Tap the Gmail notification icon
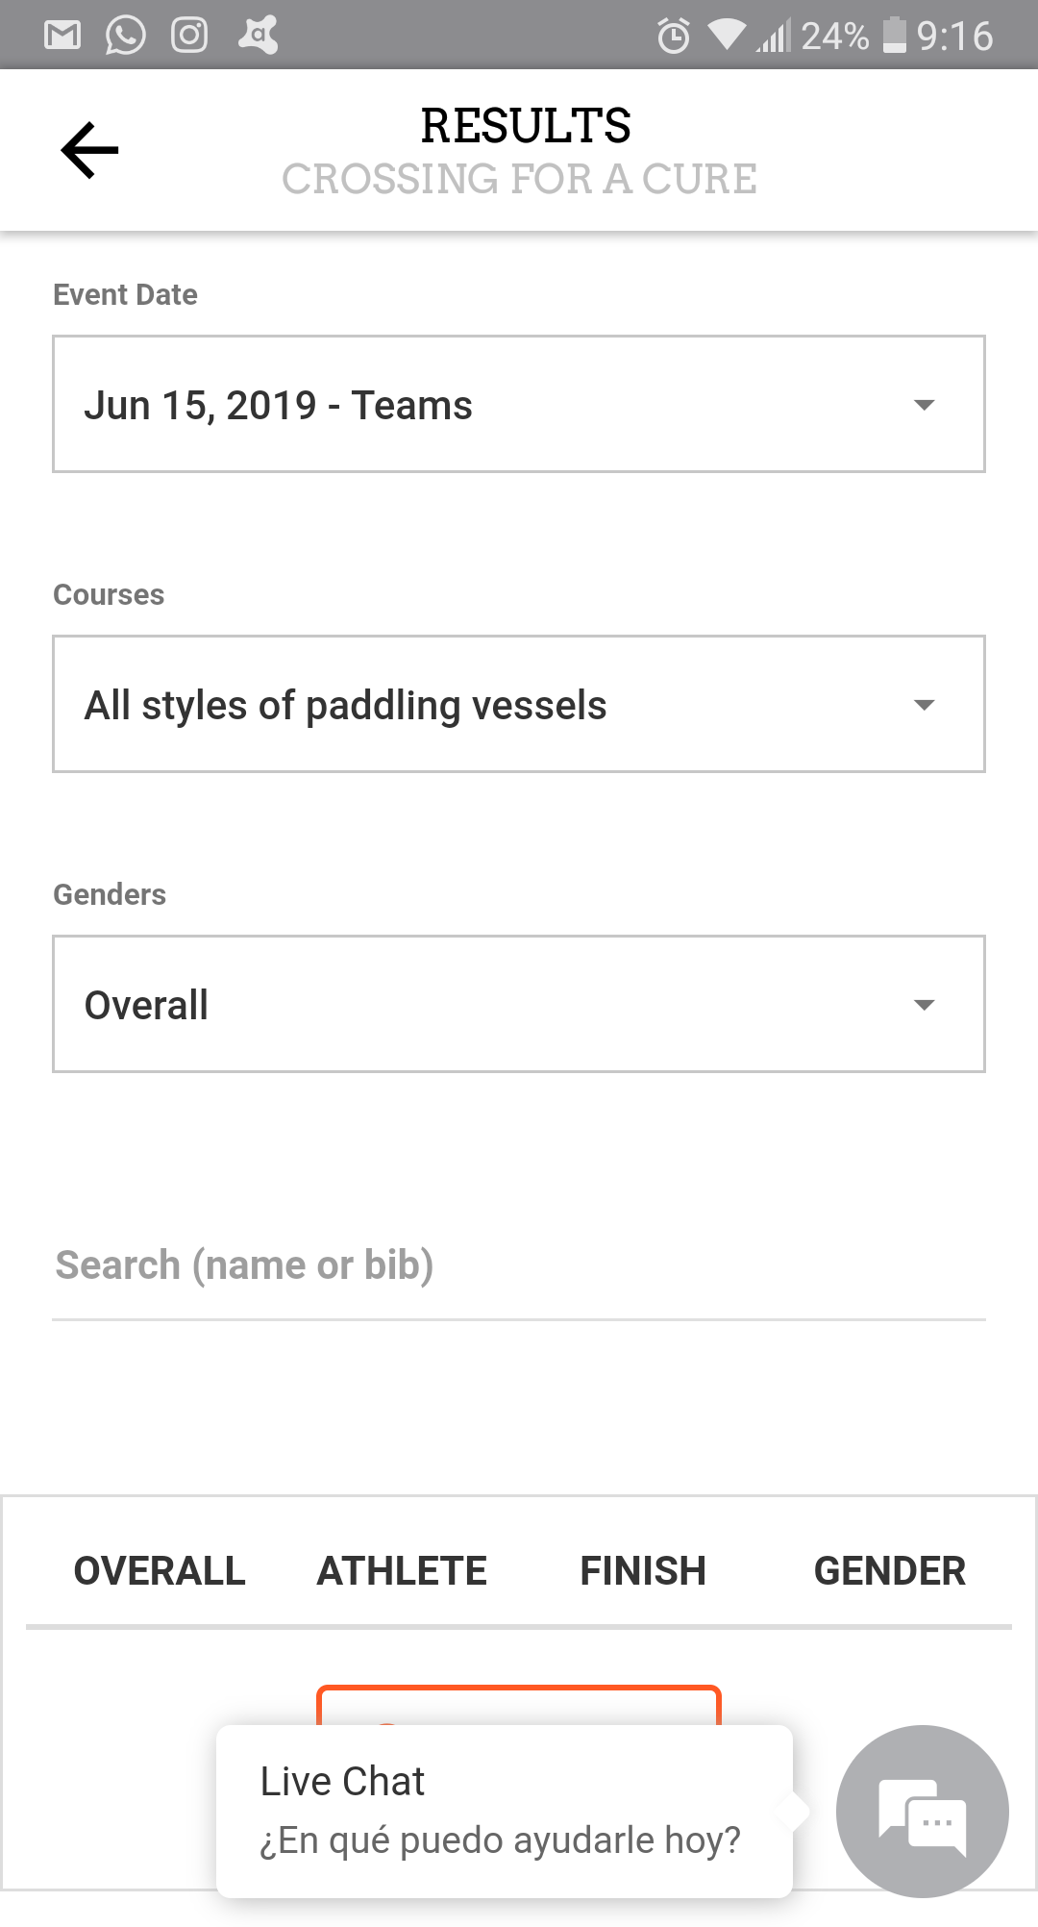 [x=62, y=36]
